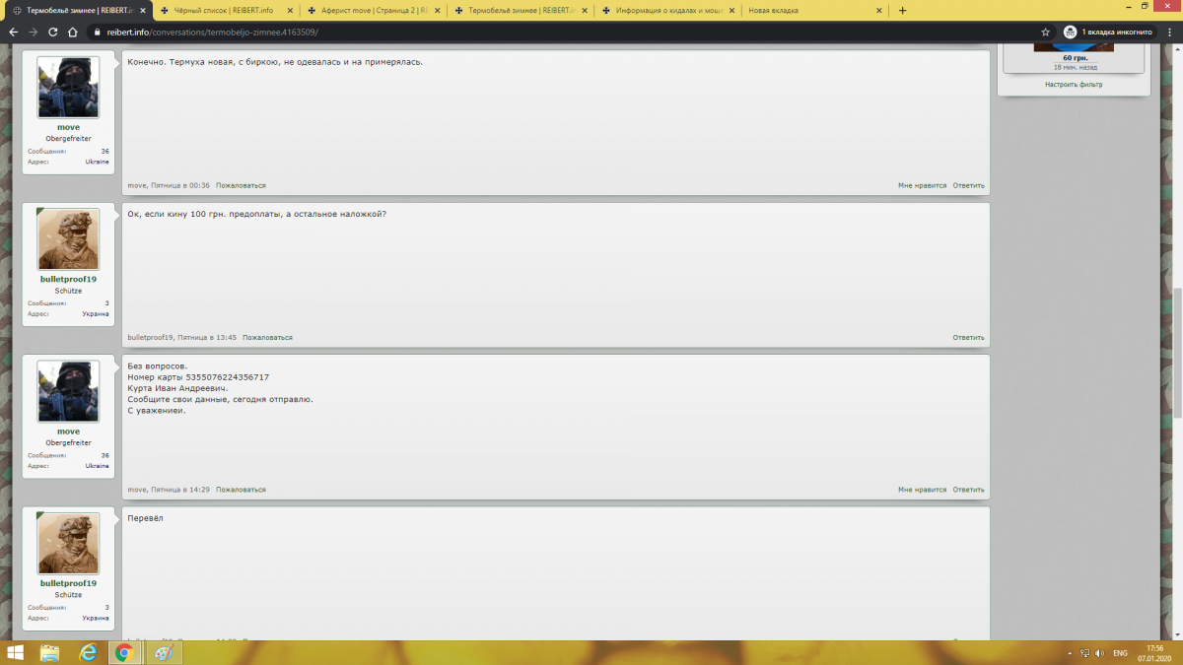Click the padlock site info icon

[x=98, y=32]
